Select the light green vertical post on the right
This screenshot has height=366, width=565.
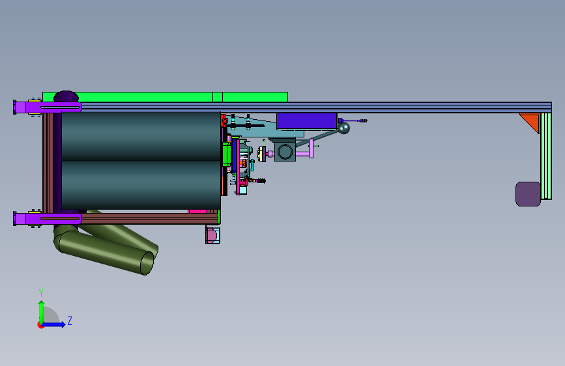tap(546, 156)
